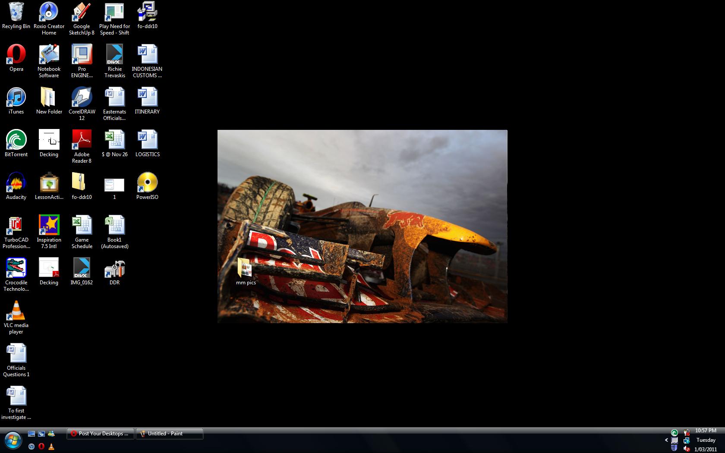Select the Pro ENGINEER shortcut icon

point(82,61)
